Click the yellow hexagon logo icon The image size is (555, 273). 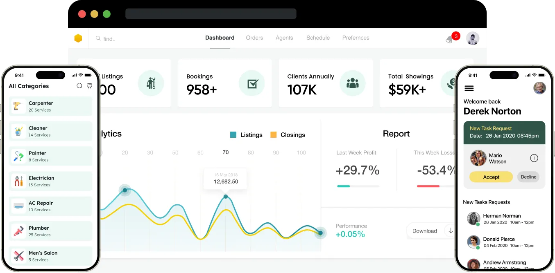pos(78,38)
